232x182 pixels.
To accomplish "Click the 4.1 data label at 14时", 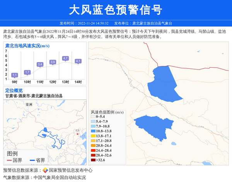I will click(x=78, y=61).
